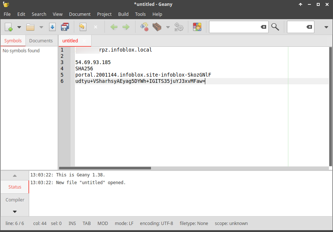Image resolution: width=333 pixels, height=232 pixels.
Task: Save all open files icon
Action: [x=65, y=27]
